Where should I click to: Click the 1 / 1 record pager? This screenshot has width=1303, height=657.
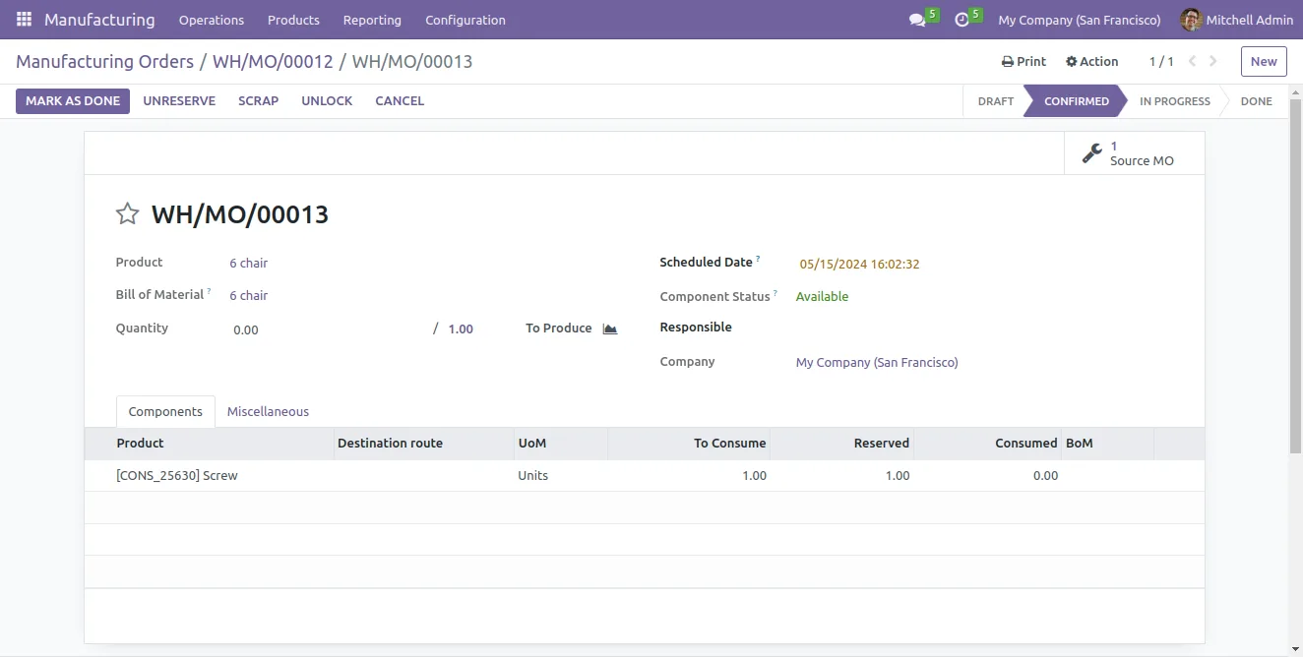tap(1161, 61)
